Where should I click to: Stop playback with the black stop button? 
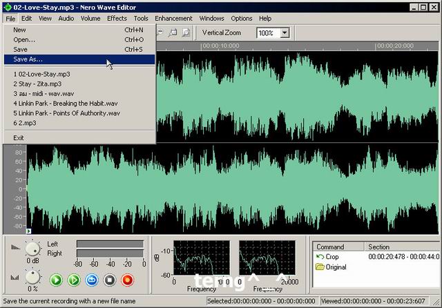[109, 280]
